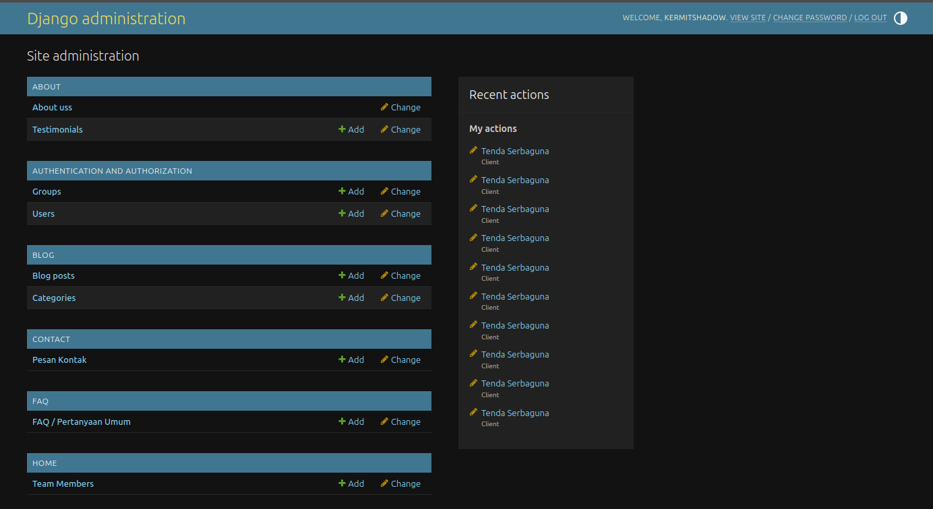Click the pencil Change icon for Team Members
933x509 pixels.
[384, 483]
